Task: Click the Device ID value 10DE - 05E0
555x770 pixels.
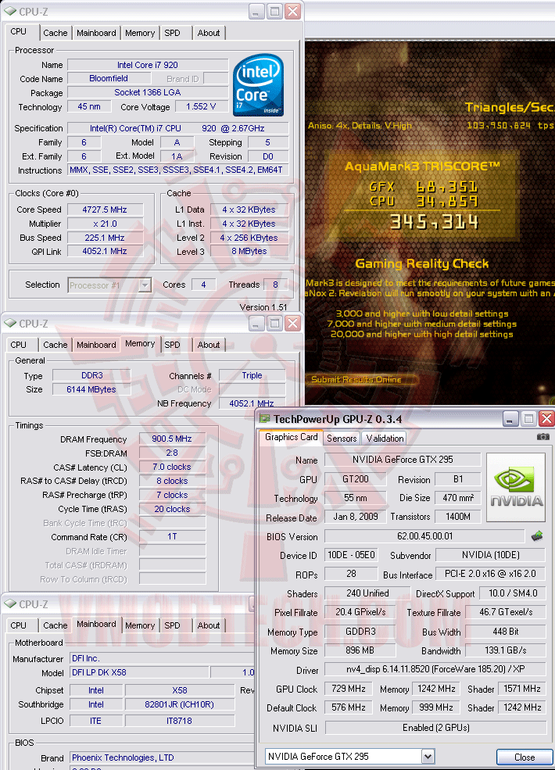Action: (351, 555)
